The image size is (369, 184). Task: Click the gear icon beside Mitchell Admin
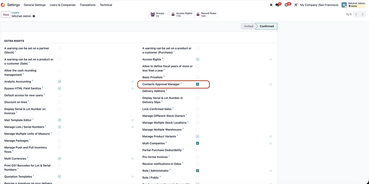coord(34,16)
